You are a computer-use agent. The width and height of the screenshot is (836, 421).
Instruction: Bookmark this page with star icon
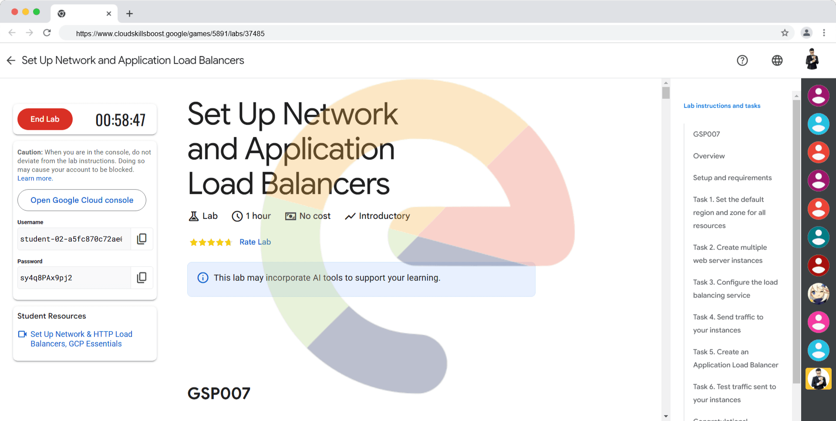coord(785,33)
